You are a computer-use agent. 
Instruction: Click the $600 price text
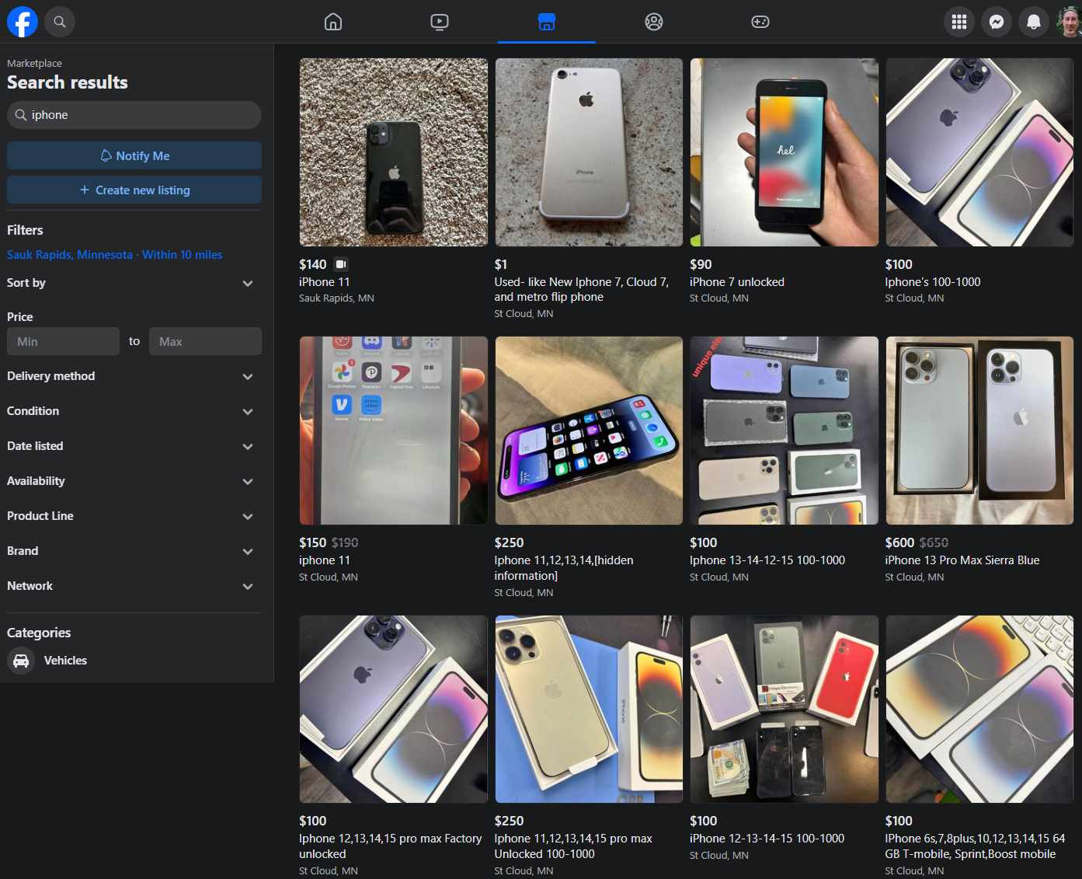[x=899, y=542]
